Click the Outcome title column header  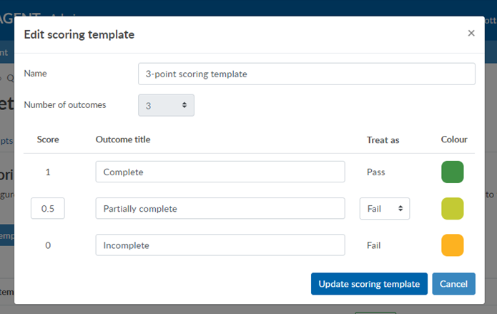point(123,139)
